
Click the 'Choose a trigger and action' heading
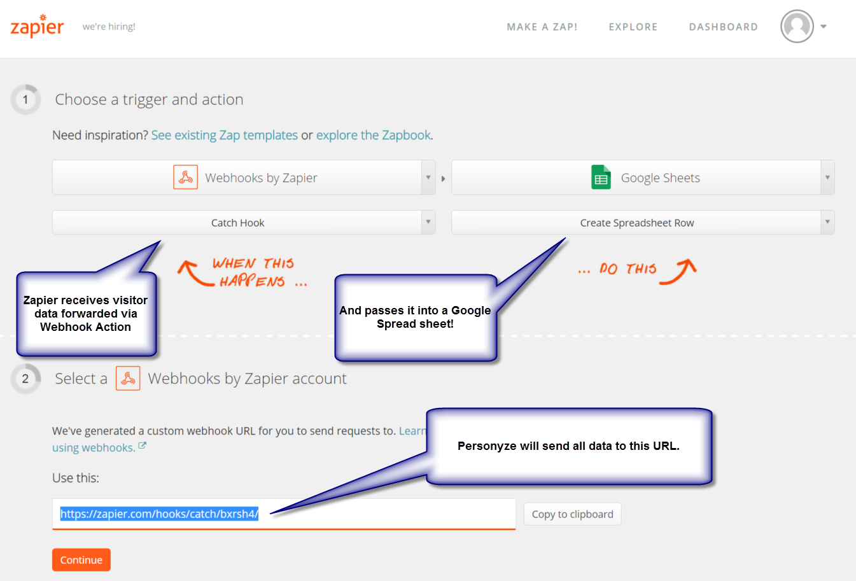click(150, 99)
